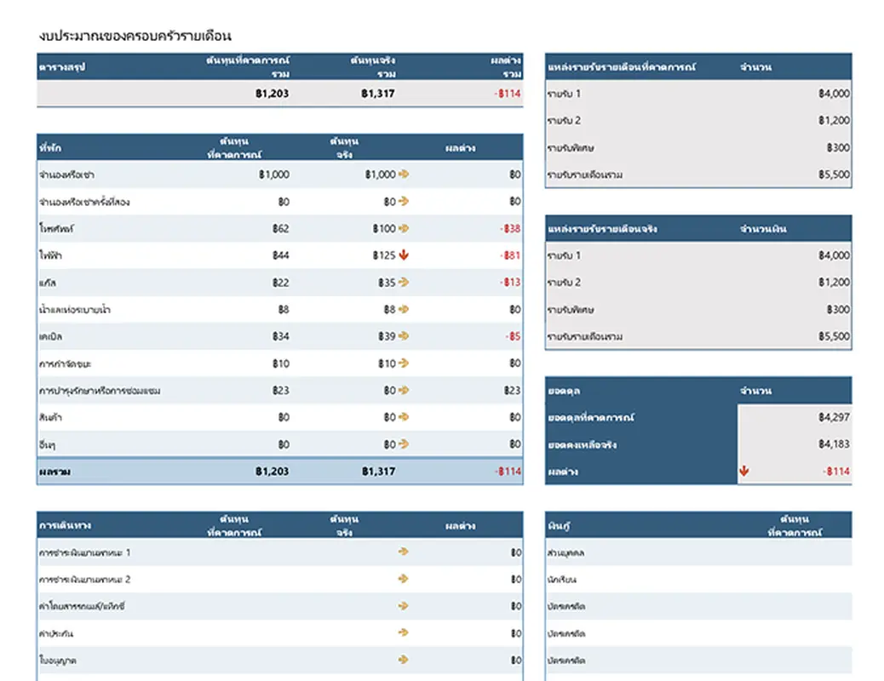Select the ฿62 projected phone cost cell
Image resolution: width=884 pixels, height=681 pixels.
[280, 229]
